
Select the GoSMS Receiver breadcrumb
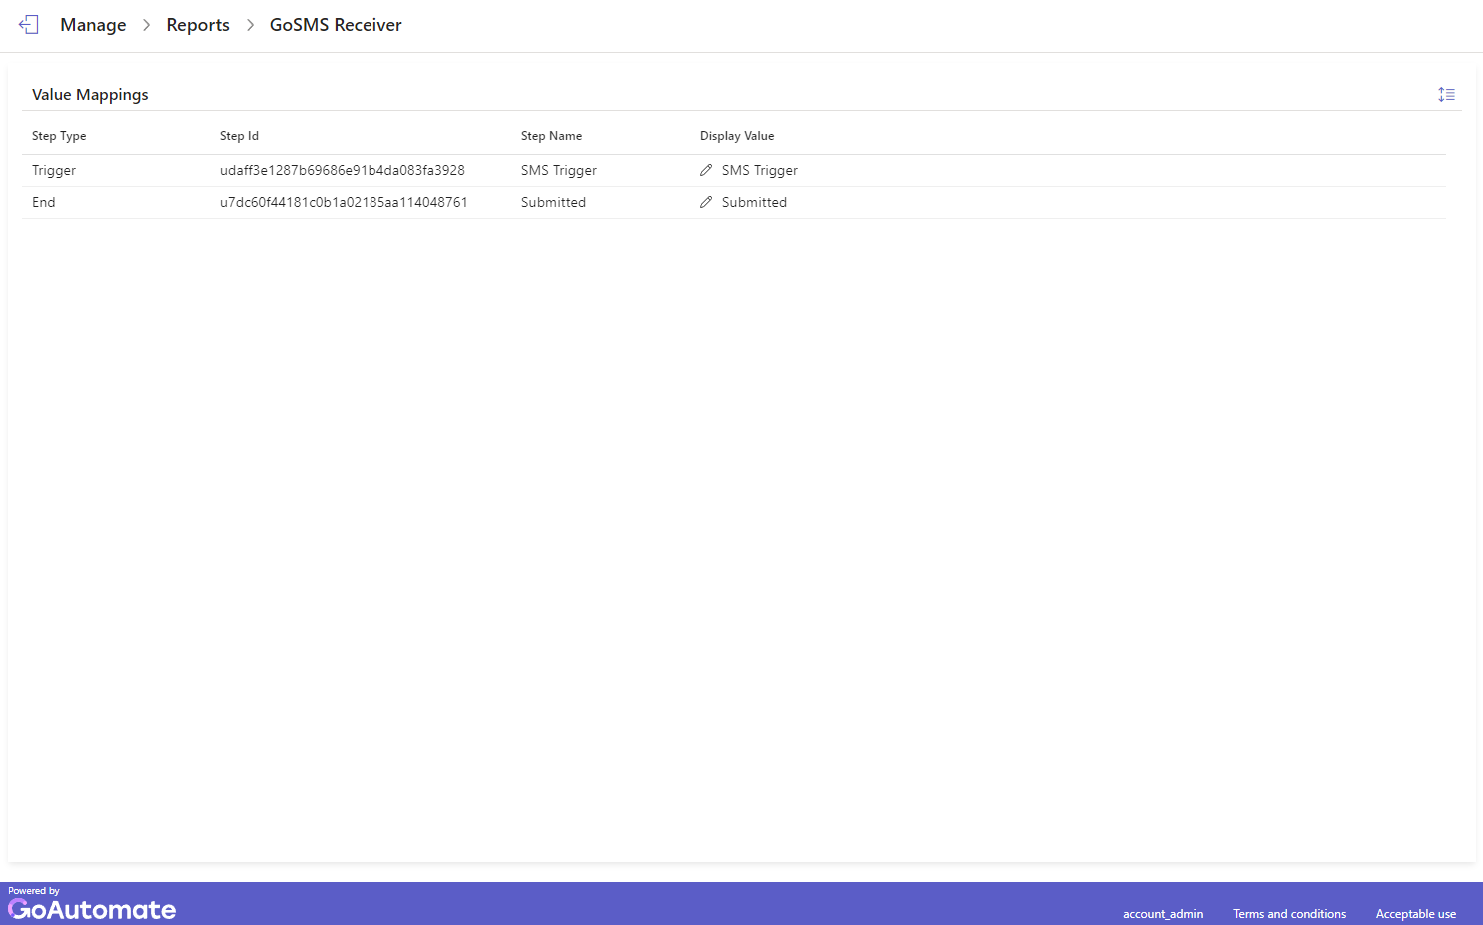click(x=336, y=25)
